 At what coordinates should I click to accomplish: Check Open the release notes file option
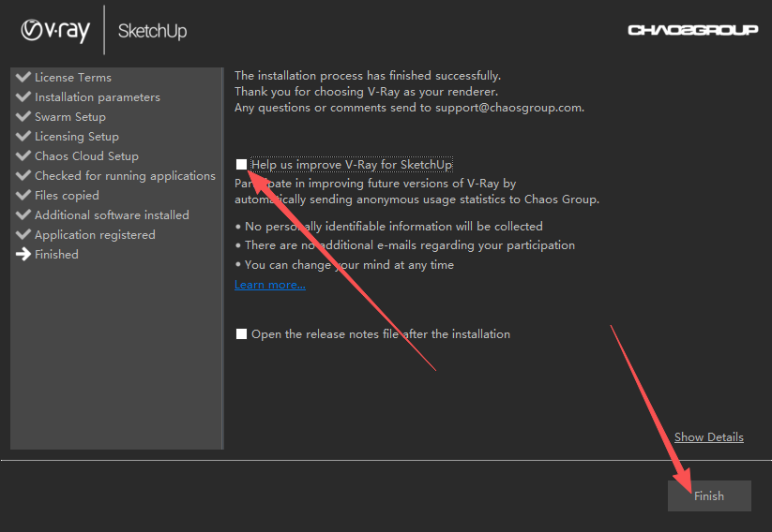[241, 333]
